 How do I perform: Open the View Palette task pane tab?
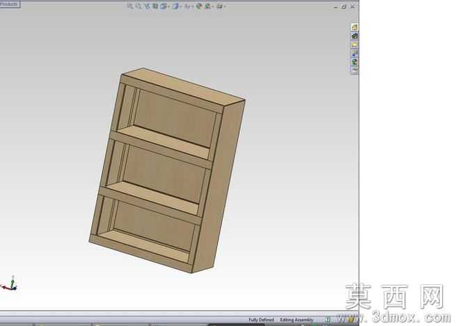pos(354,53)
